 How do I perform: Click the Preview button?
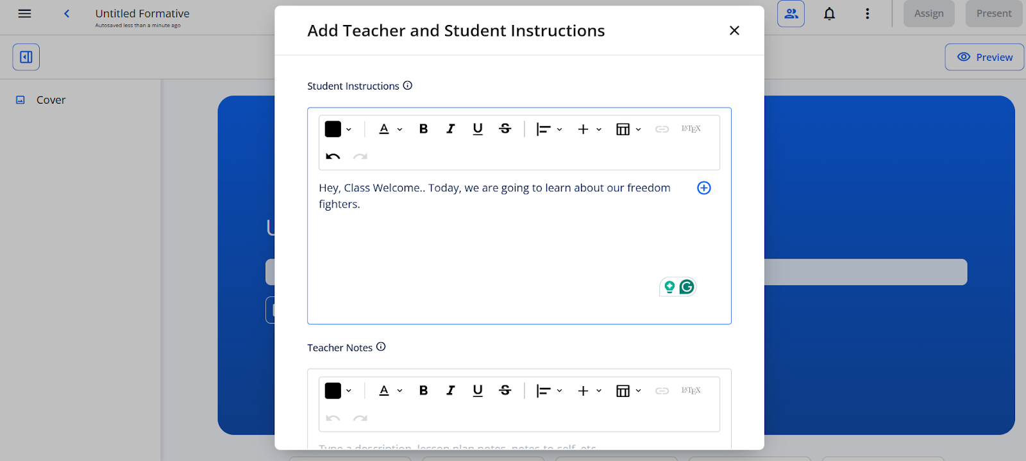[985, 57]
